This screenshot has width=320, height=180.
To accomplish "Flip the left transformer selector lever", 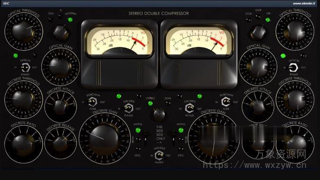I will (x=145, y=139).
